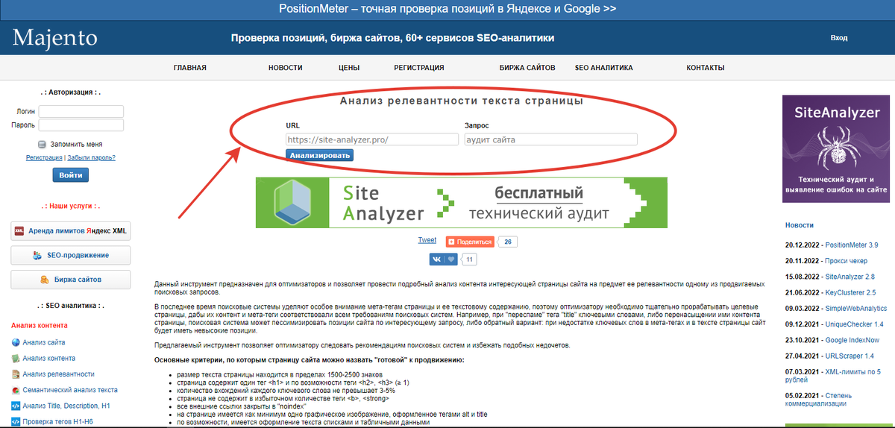The height and width of the screenshot is (428, 895).
Task: Open the Прокси чекер news link
Action: pos(847,261)
